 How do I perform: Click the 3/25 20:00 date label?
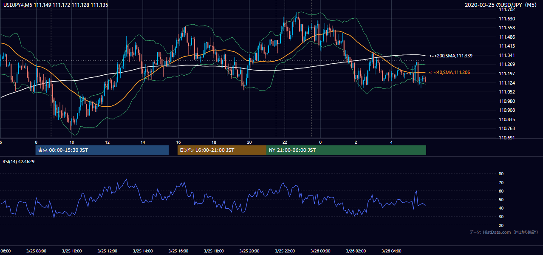(x=249, y=251)
